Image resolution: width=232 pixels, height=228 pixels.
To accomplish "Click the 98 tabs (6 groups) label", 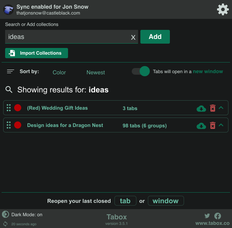I will [145, 126].
